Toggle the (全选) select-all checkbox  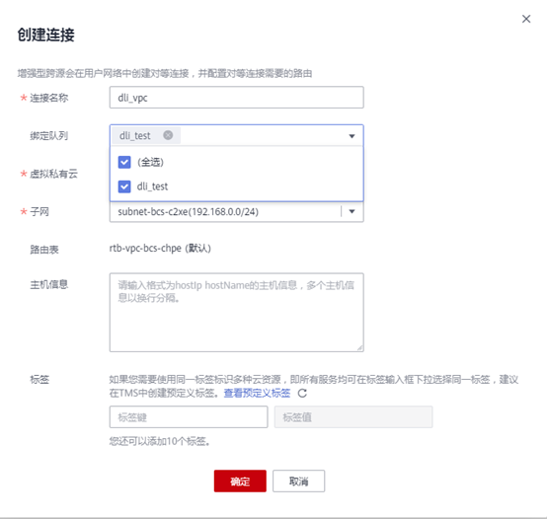124,162
